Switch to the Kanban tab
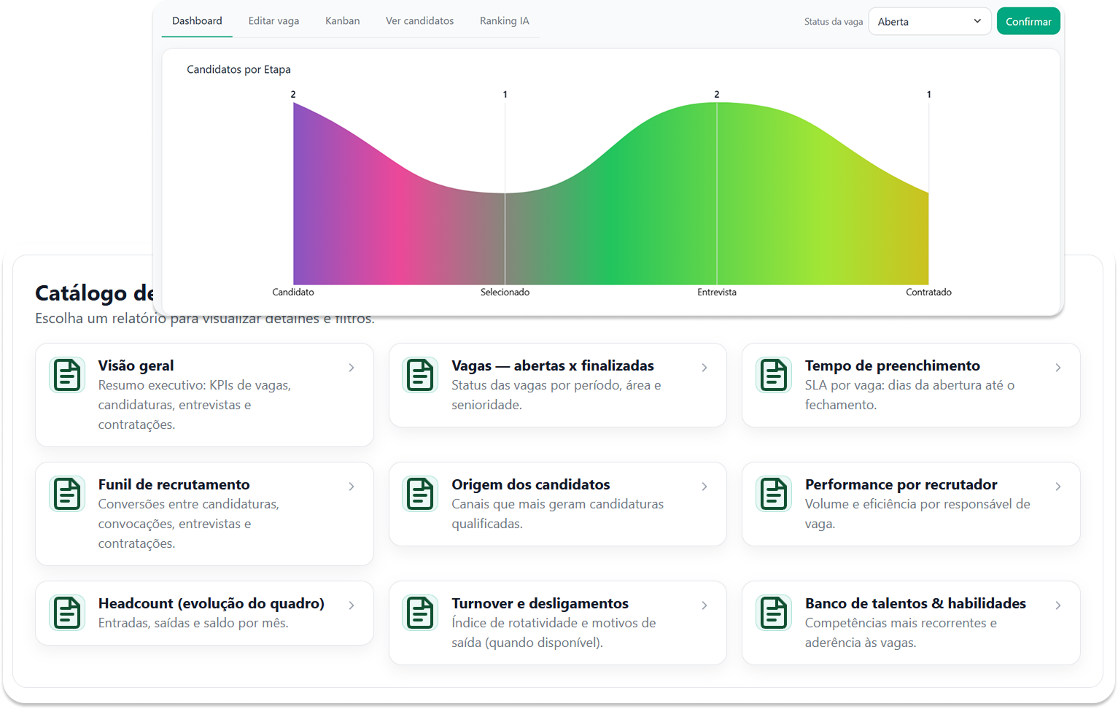 coord(342,20)
